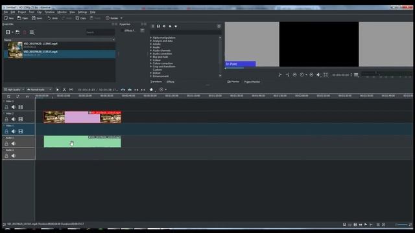The height and width of the screenshot is (233, 415).
Task: Click the Properties panel menu icon
Action: 143,30
